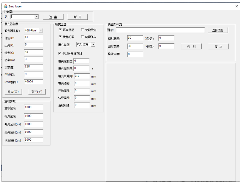Click the 开光延时(us) input field
The image size is (243, 185).
[x=34, y=124]
